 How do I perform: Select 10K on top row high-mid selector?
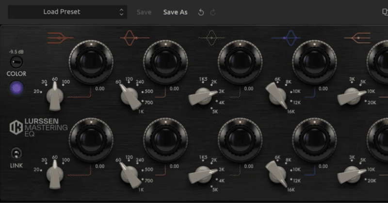click(x=296, y=92)
